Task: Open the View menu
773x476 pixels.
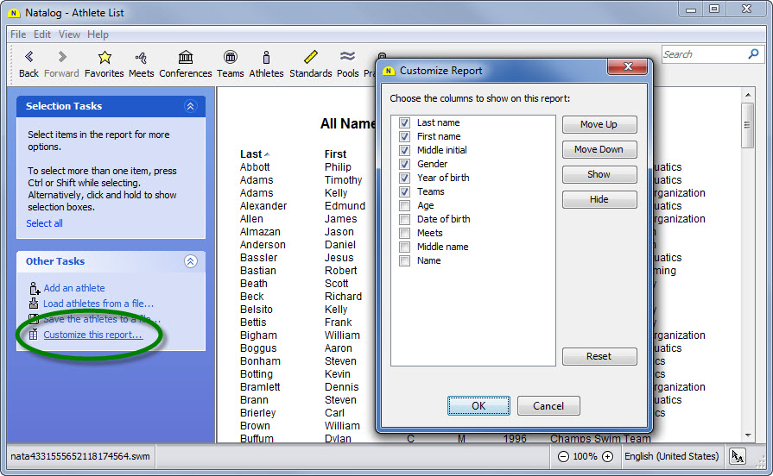Action: [x=69, y=34]
